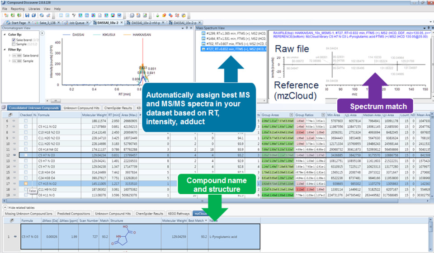Collapse related tables with the round arrow

[x=5, y=207]
